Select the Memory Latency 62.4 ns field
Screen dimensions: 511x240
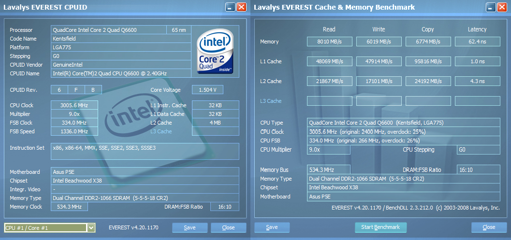point(478,42)
